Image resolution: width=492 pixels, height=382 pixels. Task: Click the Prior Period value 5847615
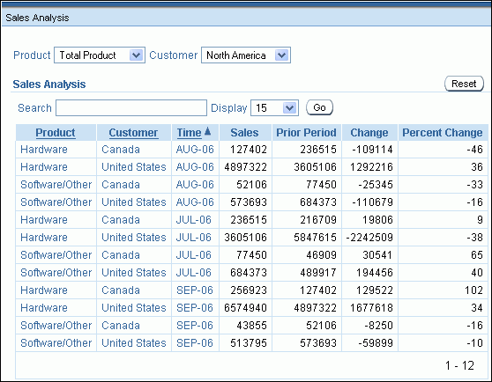point(316,238)
